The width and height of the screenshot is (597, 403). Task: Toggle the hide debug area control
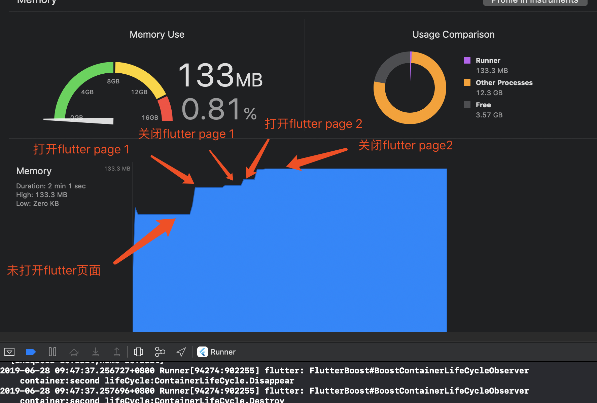coord(9,352)
